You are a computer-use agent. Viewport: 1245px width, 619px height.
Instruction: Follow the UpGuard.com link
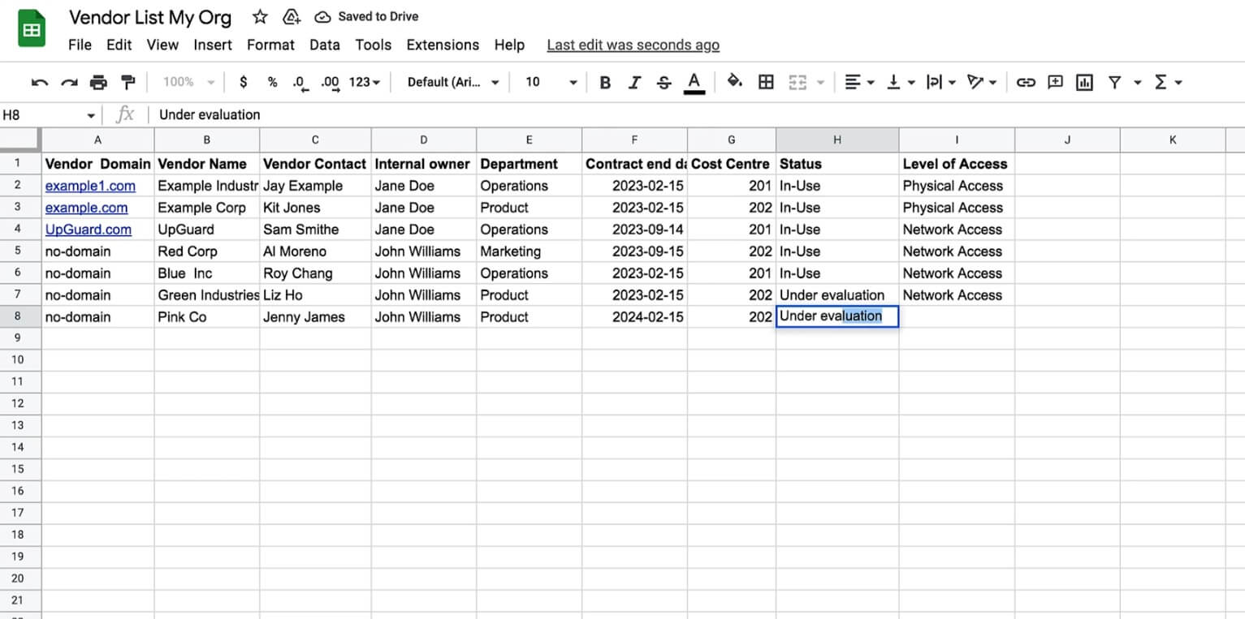pyautogui.click(x=89, y=230)
